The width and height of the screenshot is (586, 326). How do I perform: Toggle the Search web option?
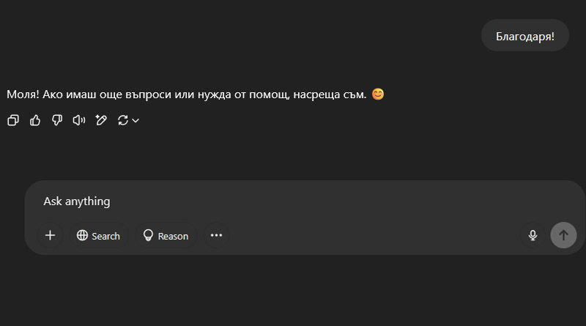coord(98,236)
